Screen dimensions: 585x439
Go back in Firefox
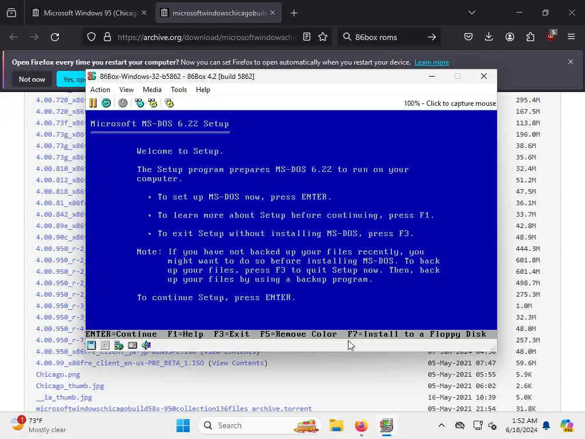coord(14,37)
